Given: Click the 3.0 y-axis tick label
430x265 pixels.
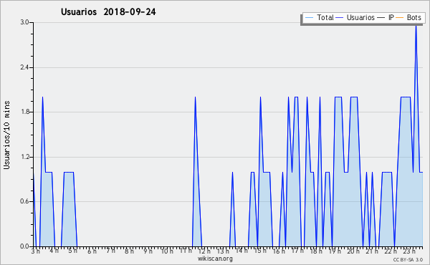Looking at the screenshot, I should [24, 22].
